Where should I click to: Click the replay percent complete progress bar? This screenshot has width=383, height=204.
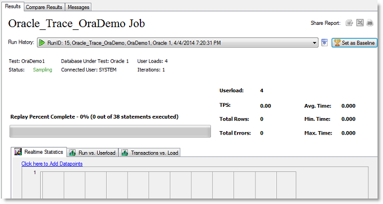click(110, 131)
